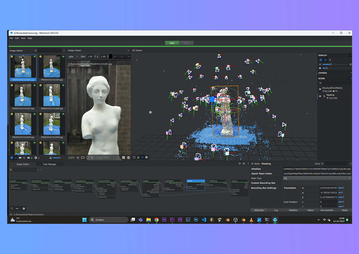
Task: Toggle the grid display icon in DISPLAY panel
Action: tap(321, 60)
